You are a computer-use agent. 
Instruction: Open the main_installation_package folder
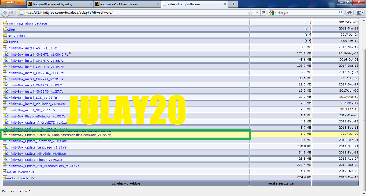point(27,23)
